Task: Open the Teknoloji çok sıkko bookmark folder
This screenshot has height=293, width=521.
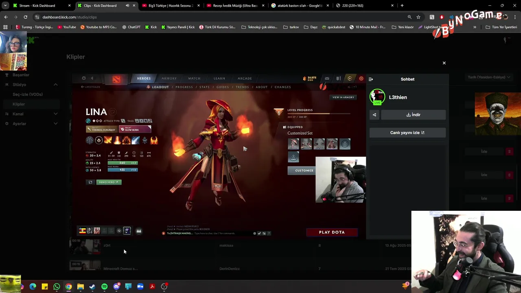Action: pos(259,27)
